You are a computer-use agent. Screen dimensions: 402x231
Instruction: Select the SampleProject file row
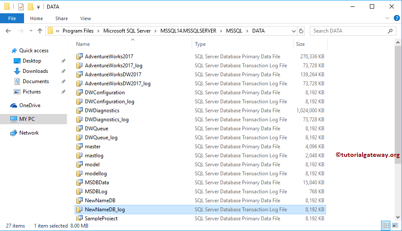point(200,218)
